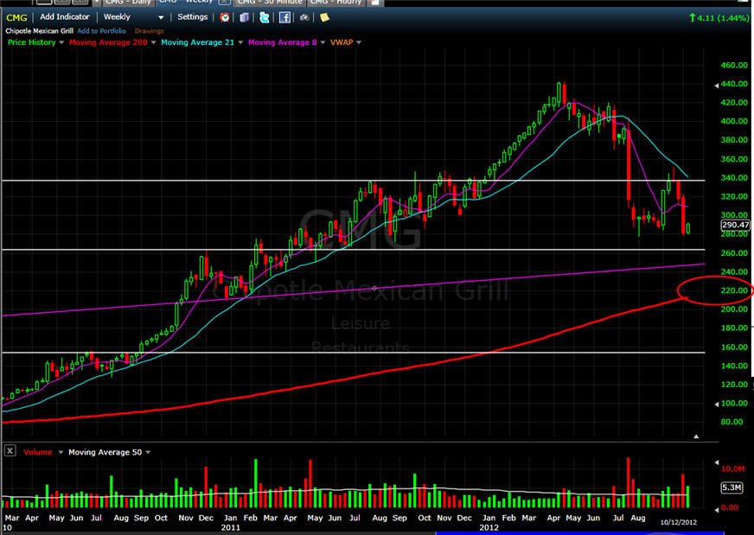Switch to the CMG - Hourly tab
This screenshot has height=535, width=754.
pyautogui.click(x=335, y=3)
